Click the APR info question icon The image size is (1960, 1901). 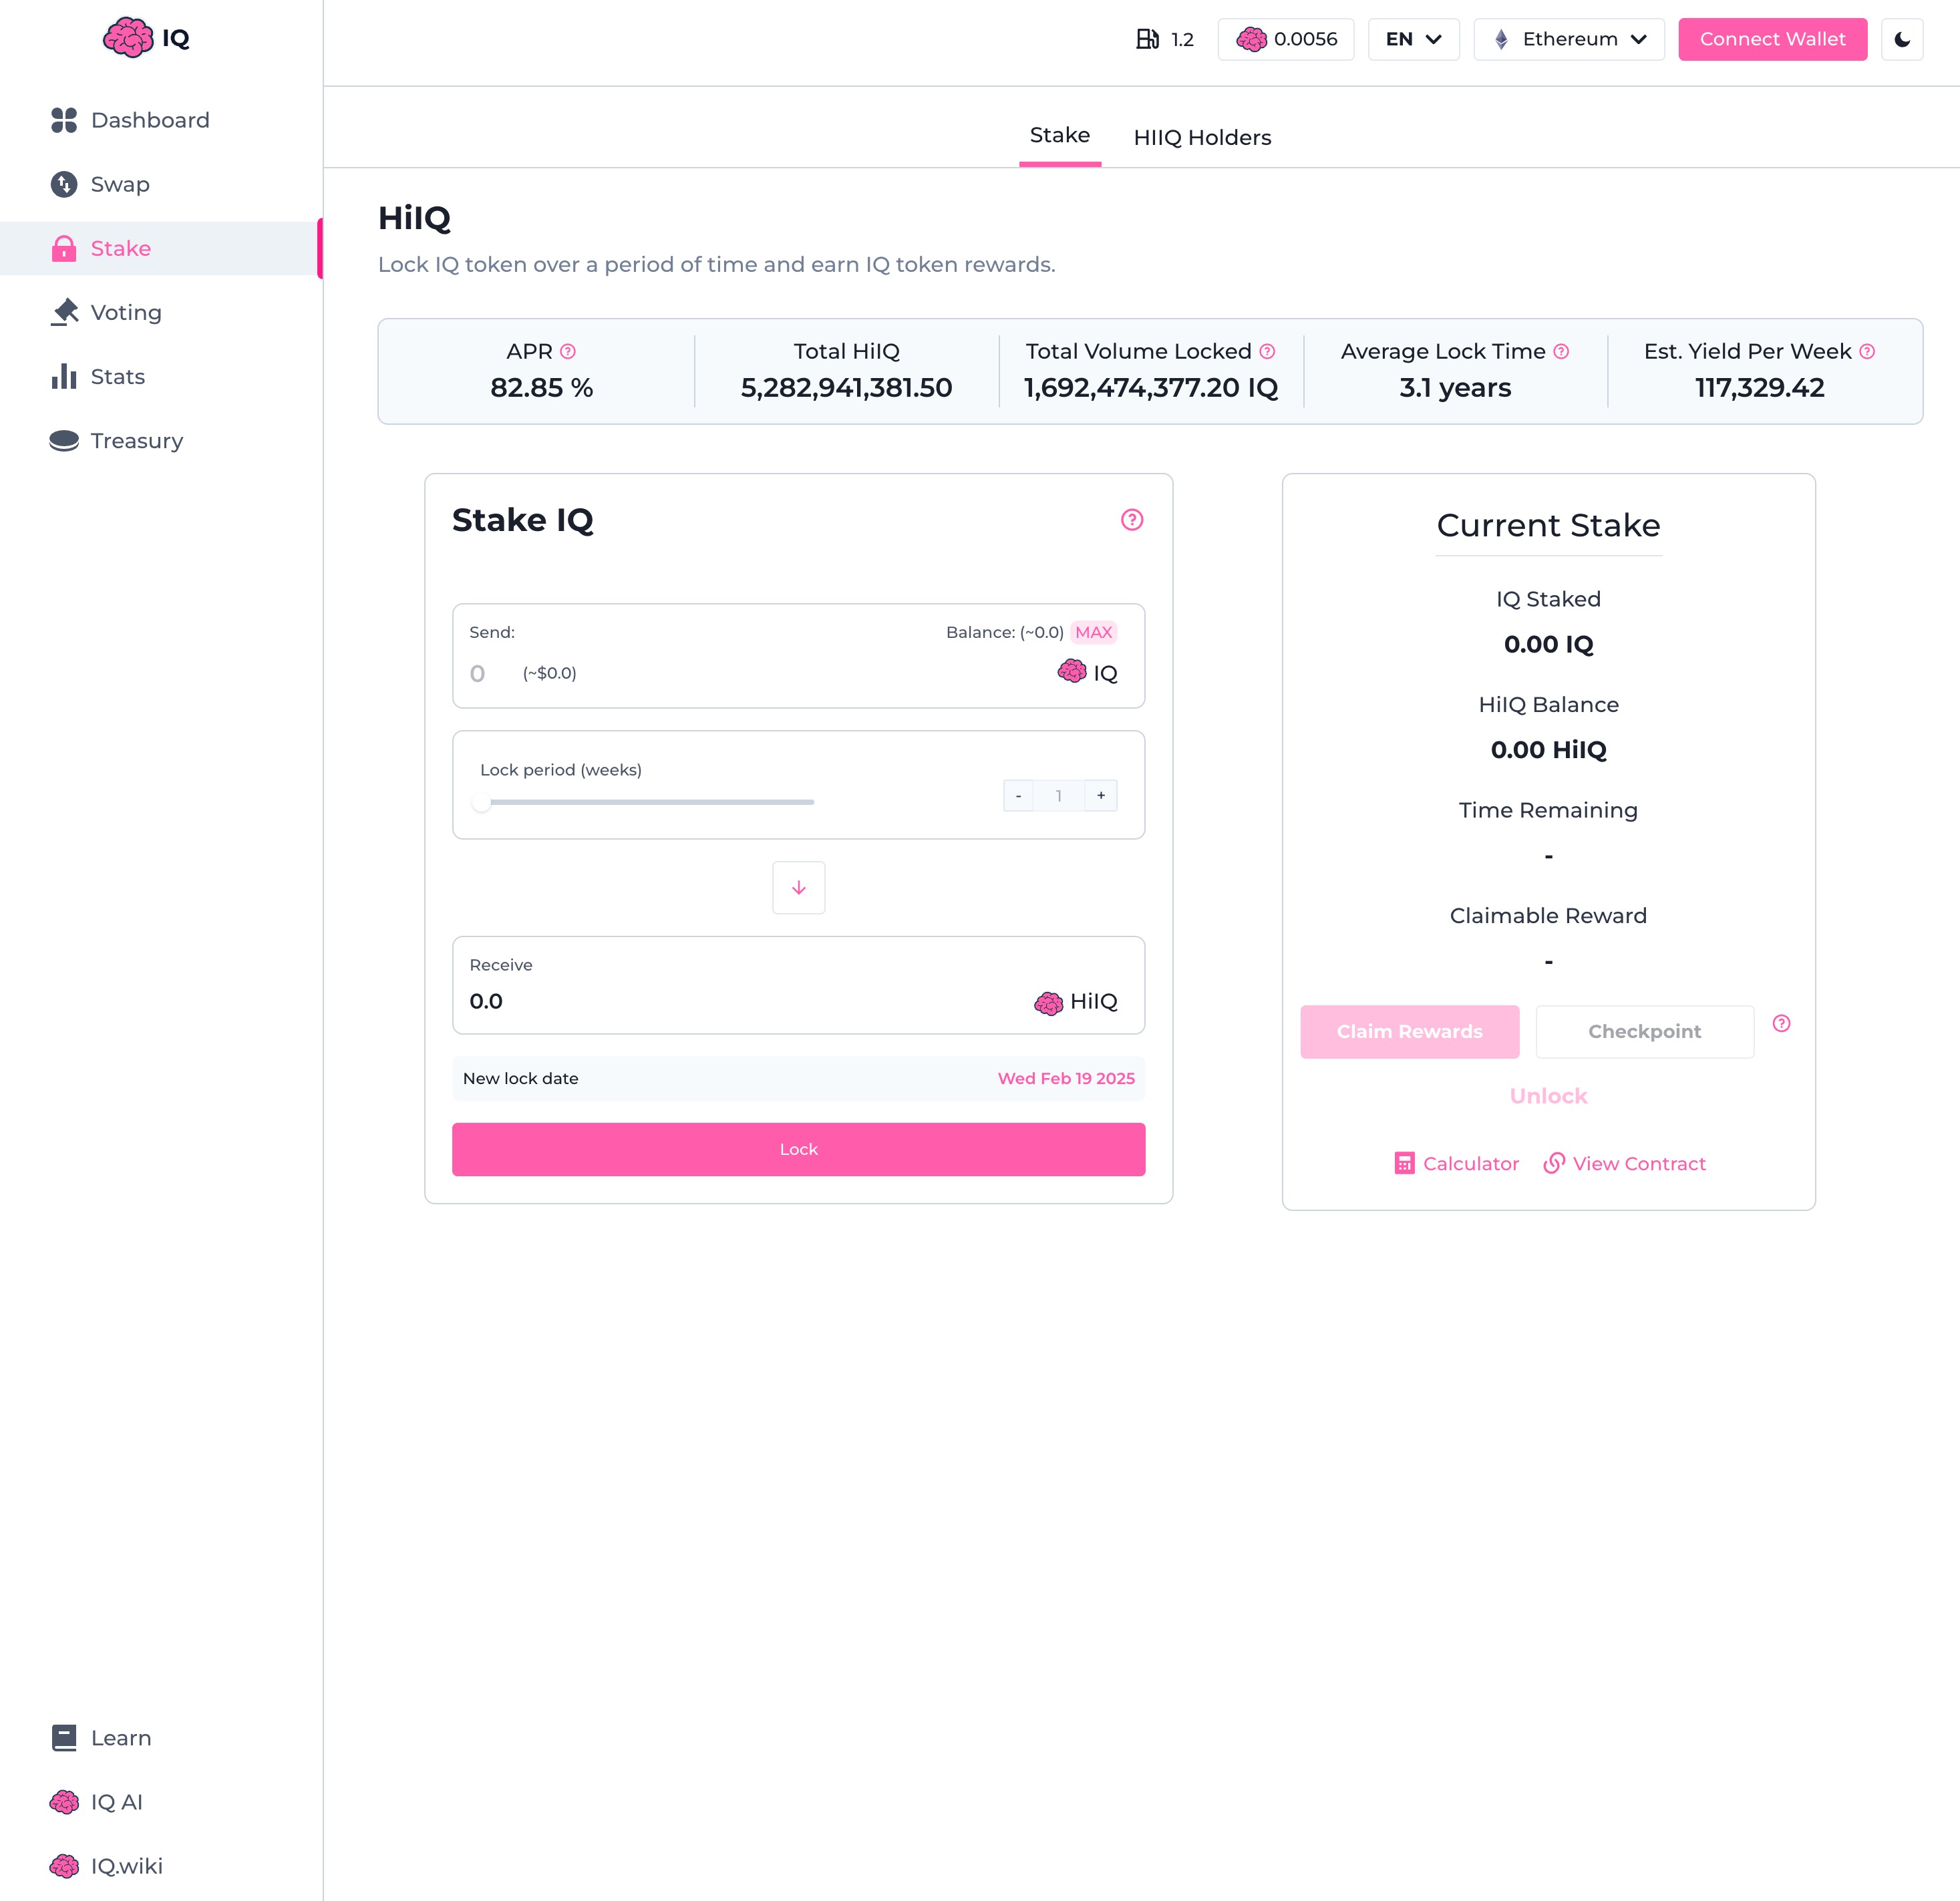tap(568, 352)
